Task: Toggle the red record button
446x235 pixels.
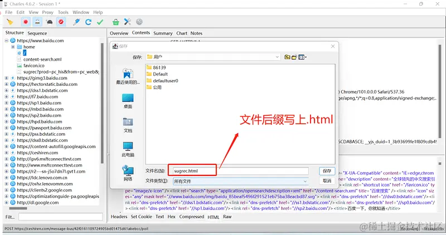Action: pos(26,22)
